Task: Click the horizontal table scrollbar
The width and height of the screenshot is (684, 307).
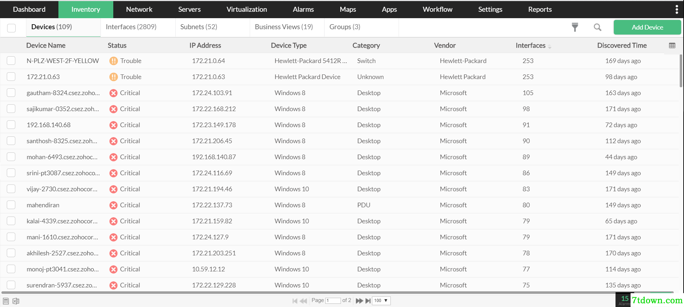Action: click(x=337, y=293)
